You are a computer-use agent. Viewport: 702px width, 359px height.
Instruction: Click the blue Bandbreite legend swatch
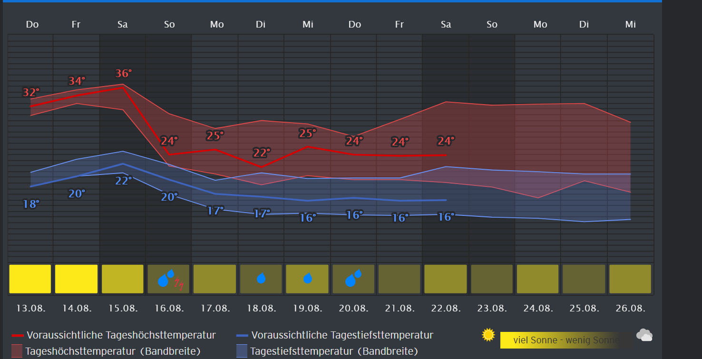tap(242, 351)
